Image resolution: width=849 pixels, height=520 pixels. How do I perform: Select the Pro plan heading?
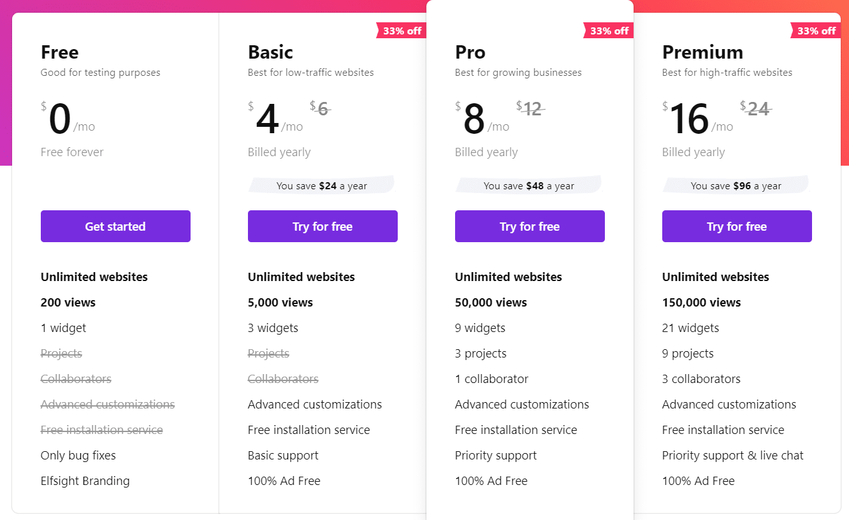470,52
